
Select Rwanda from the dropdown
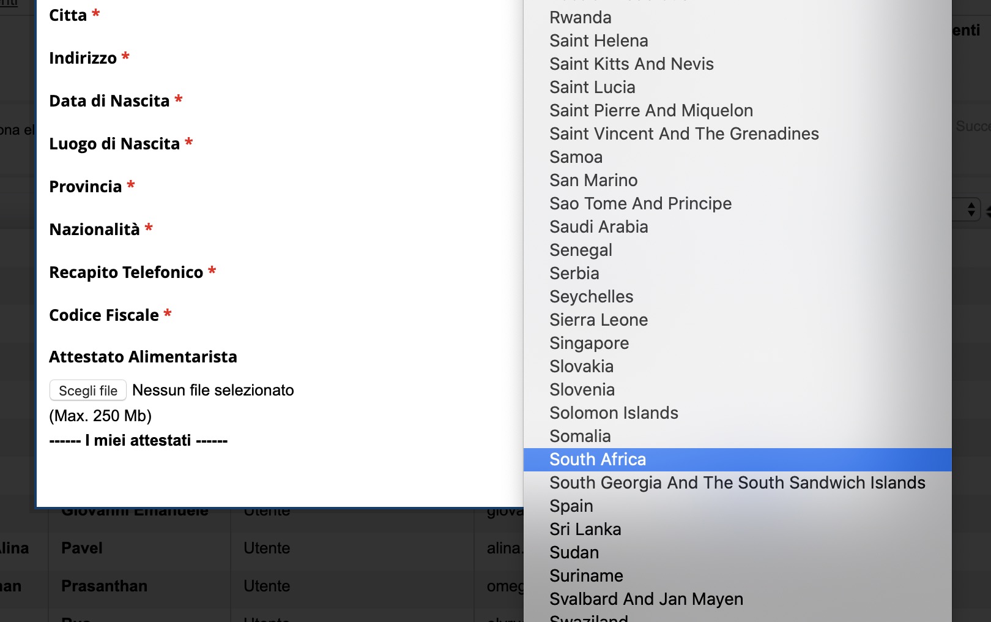[x=580, y=18]
